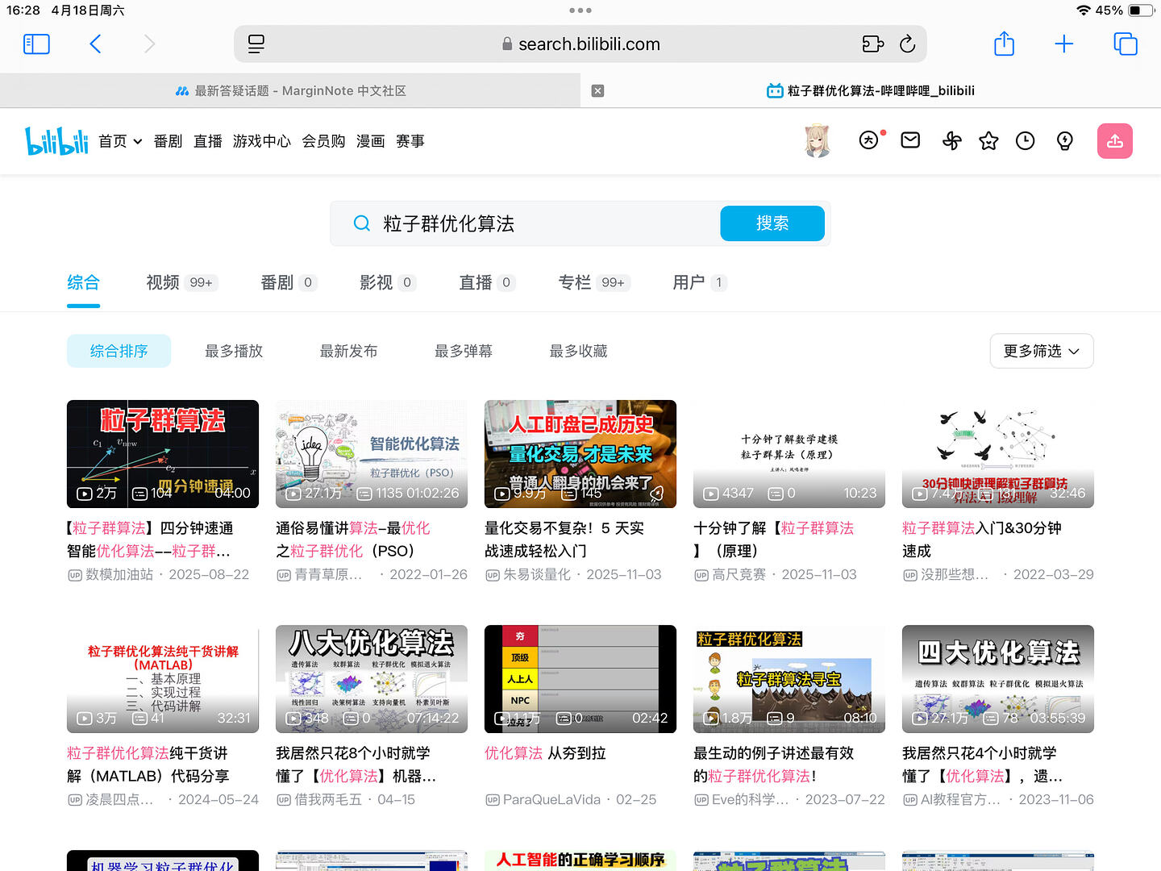Viewport: 1161px width, 871px height.
Task: Select 最新发布 sort option
Action: [348, 352]
